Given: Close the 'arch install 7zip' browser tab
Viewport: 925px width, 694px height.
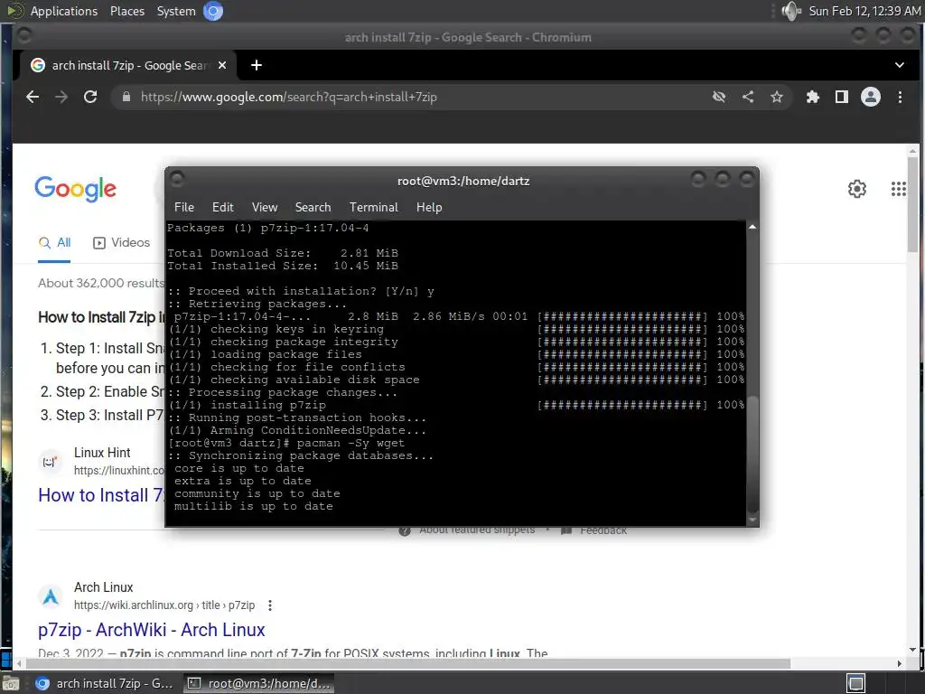Looking at the screenshot, I should (x=222, y=65).
